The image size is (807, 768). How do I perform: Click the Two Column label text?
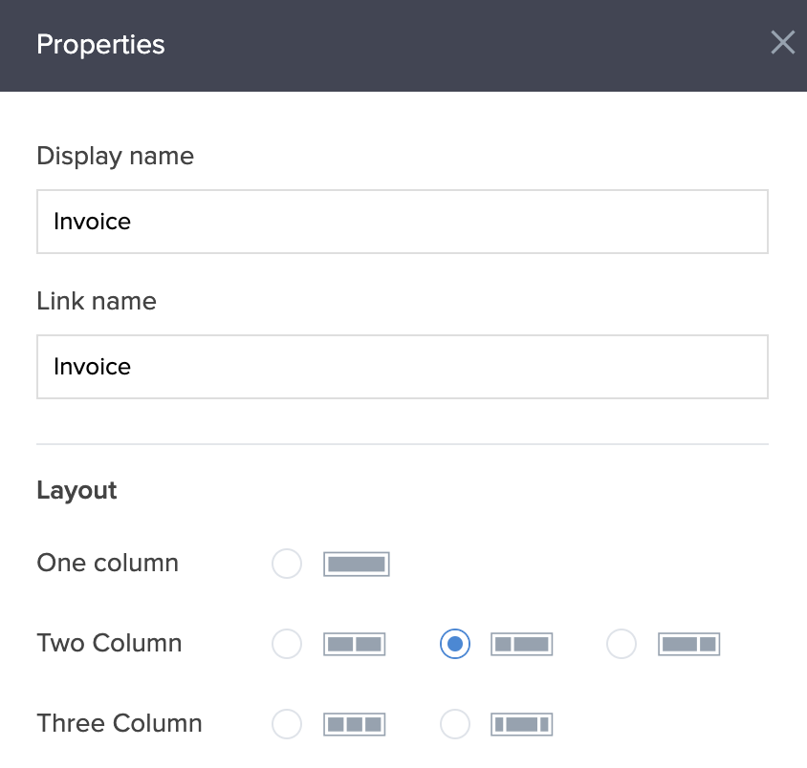click(109, 643)
